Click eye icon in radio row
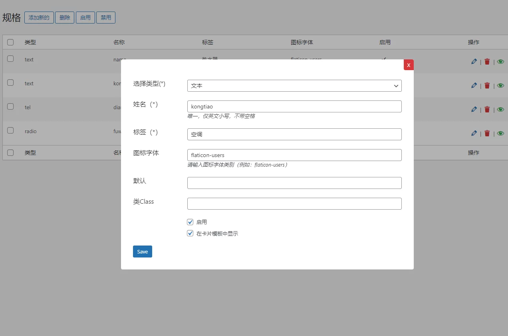Screen dimensions: 508x336 [x=500, y=133]
